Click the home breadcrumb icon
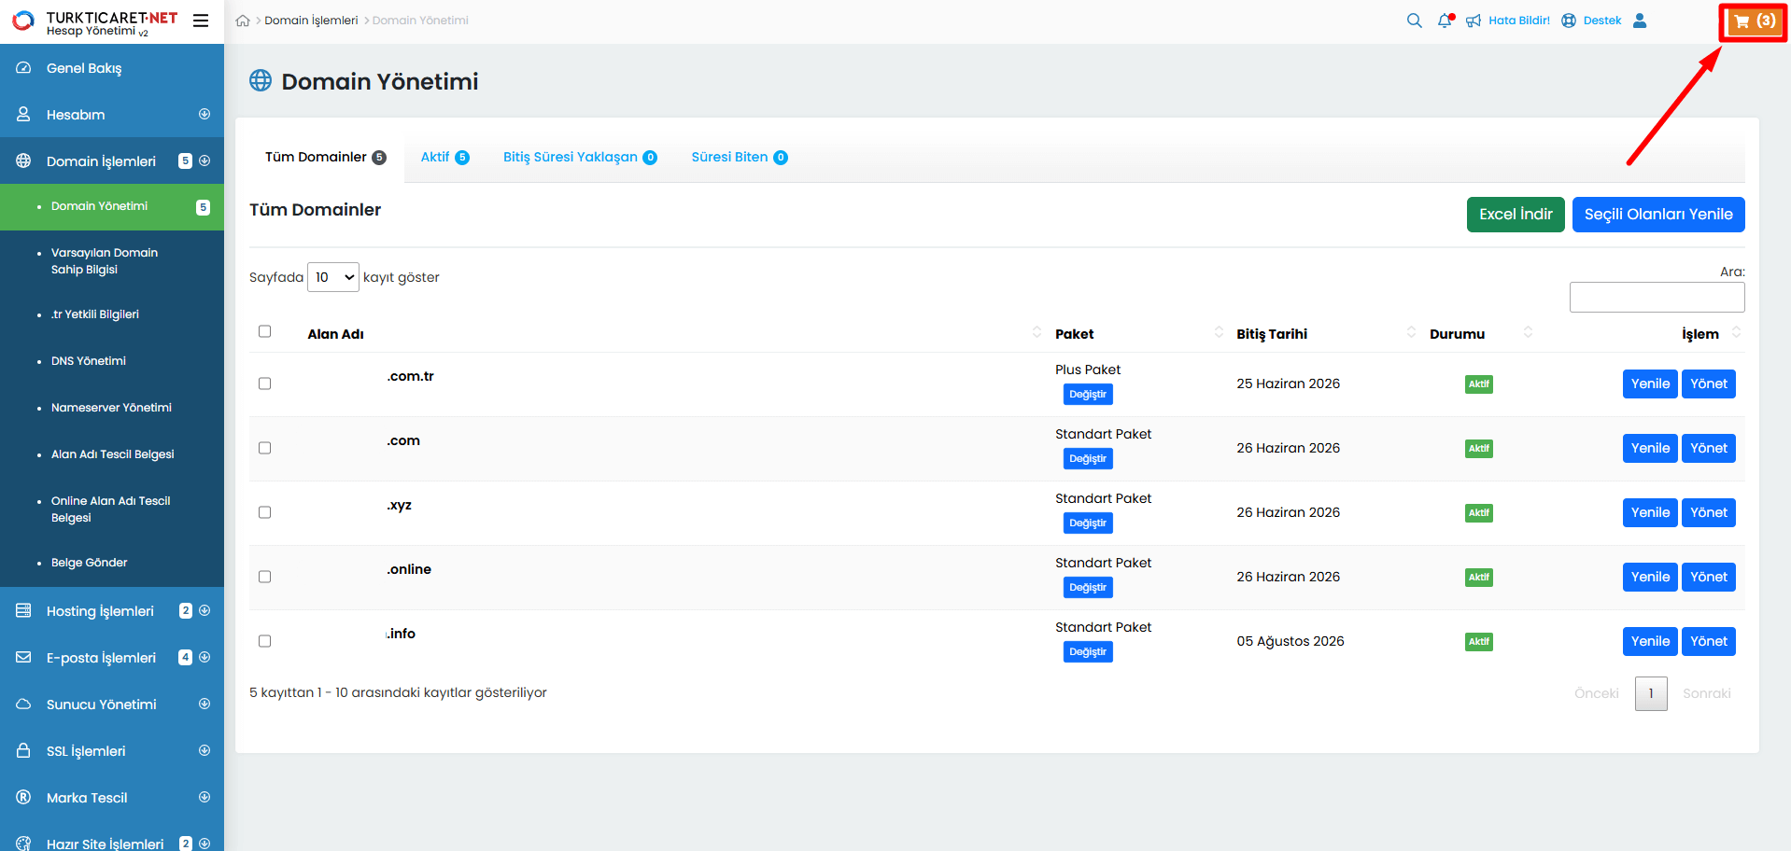Screen dimensions: 1791x851 243,21
